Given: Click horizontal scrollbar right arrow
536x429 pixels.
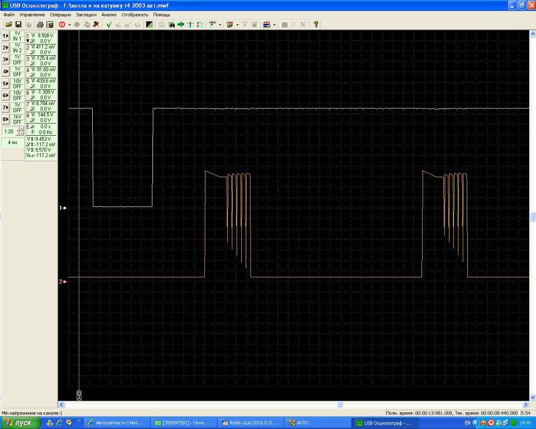Looking at the screenshot, I should [x=526, y=404].
